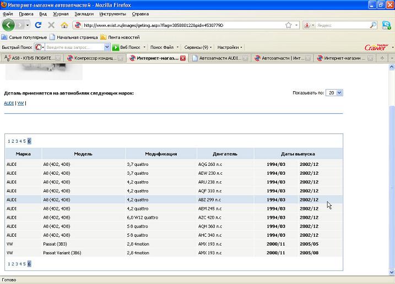
Task: Switch to the Компрессор кондиц tab
Action: [x=95, y=58]
